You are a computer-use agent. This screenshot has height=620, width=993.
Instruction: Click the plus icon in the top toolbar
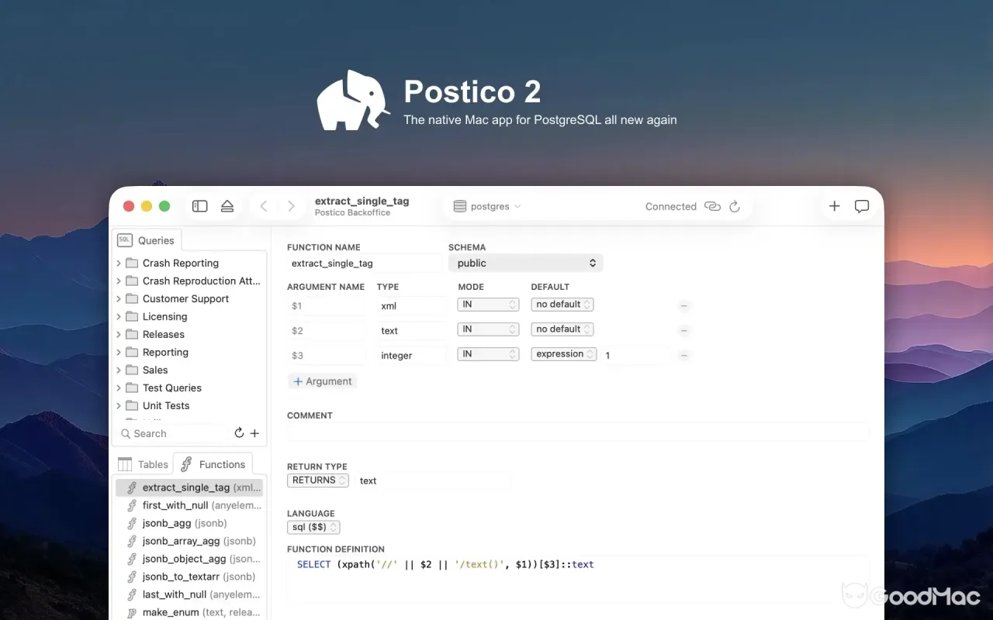click(834, 206)
